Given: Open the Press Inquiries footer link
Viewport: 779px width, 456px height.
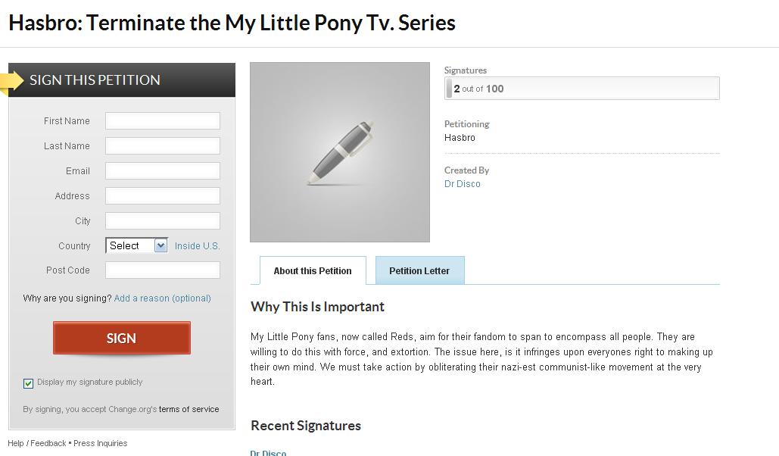Looking at the screenshot, I should (x=101, y=443).
